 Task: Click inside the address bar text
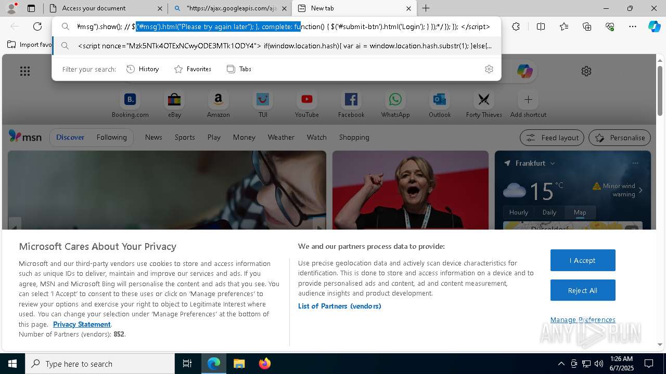click(283, 26)
